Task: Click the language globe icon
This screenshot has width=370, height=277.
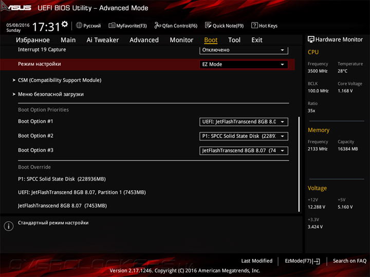Action: pos(79,26)
